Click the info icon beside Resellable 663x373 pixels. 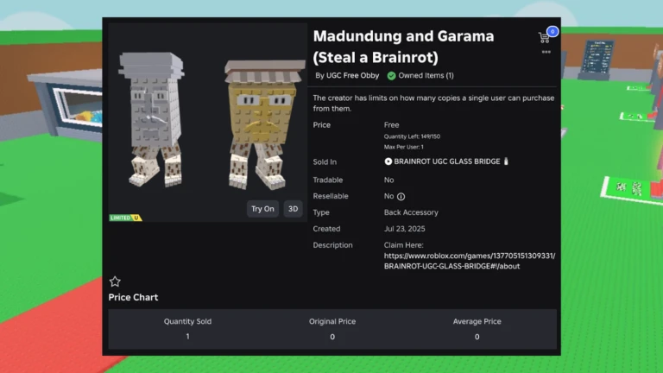coord(401,197)
